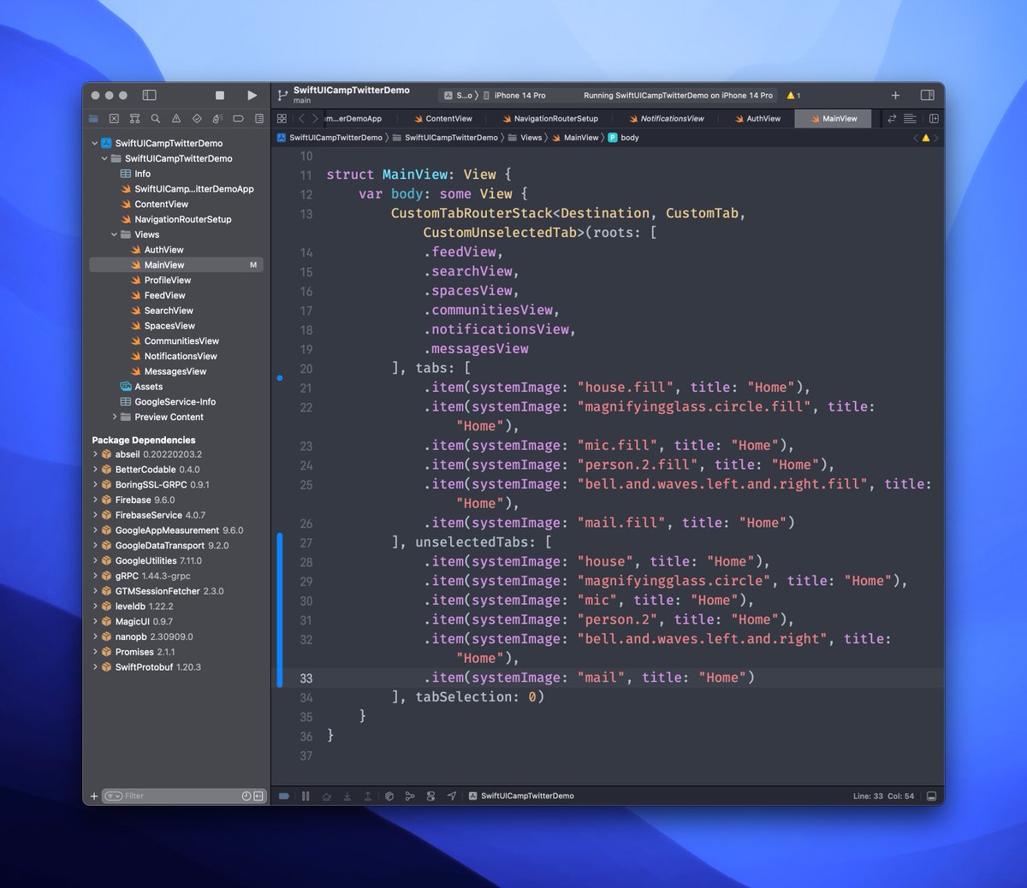This screenshot has width=1027, height=888.
Task: Go forward in editor history
Action: click(315, 119)
